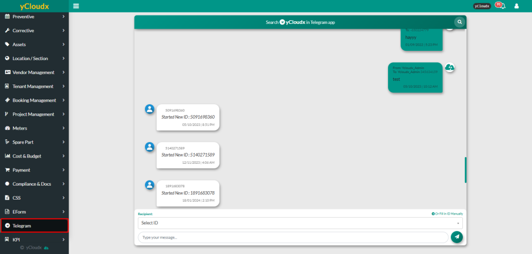
Task: Click avatar icon for ID 5140271589
Action: (150, 147)
